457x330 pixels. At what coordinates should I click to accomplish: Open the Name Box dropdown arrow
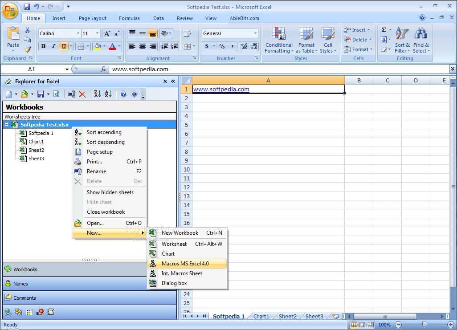pos(67,69)
